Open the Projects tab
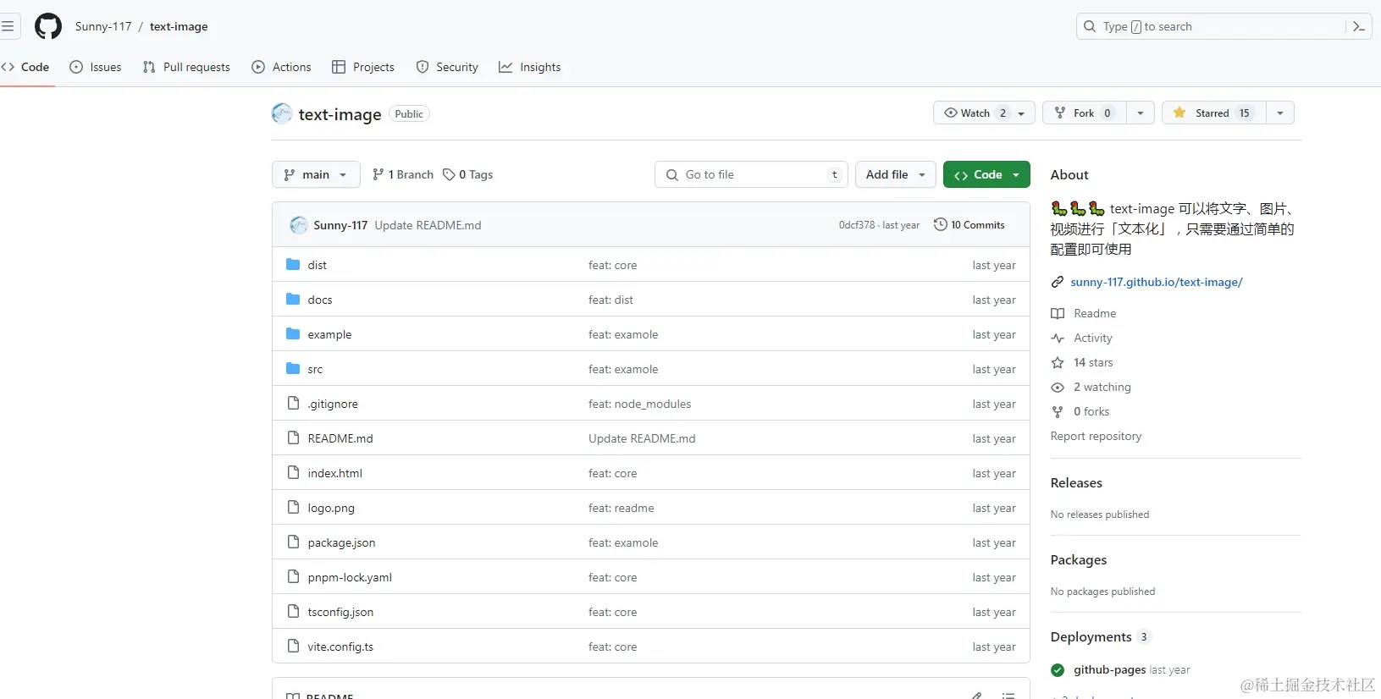The height and width of the screenshot is (699, 1381). coord(363,67)
